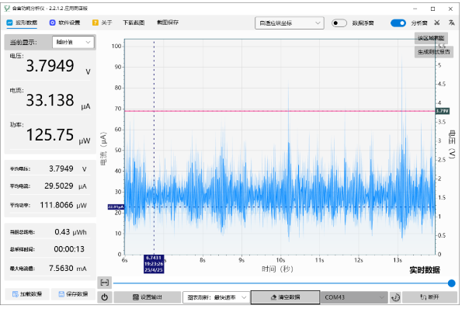Click the power output icon button
462x309 pixels.
click(x=105, y=297)
